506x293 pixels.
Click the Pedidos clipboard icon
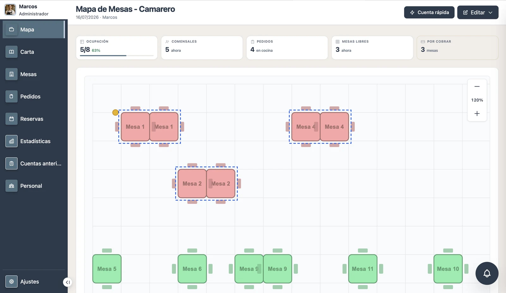11,96
